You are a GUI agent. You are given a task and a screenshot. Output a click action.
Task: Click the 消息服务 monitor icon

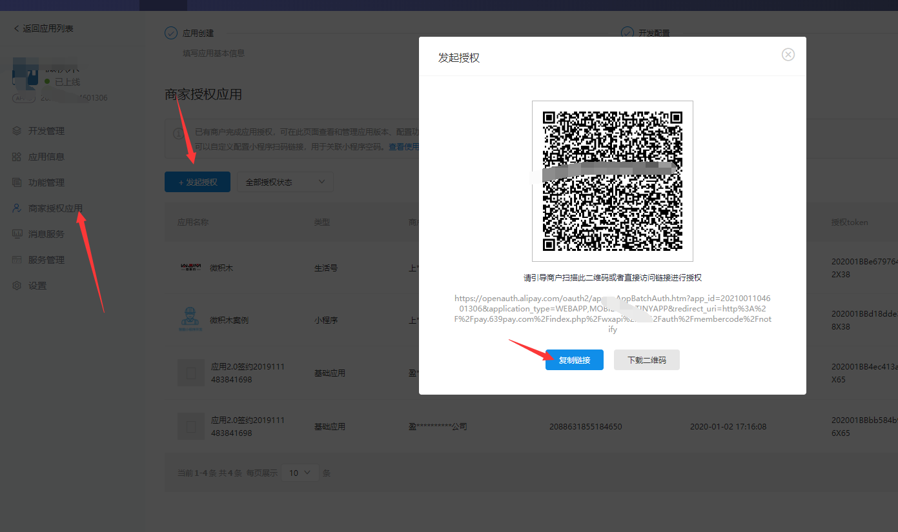pos(17,234)
